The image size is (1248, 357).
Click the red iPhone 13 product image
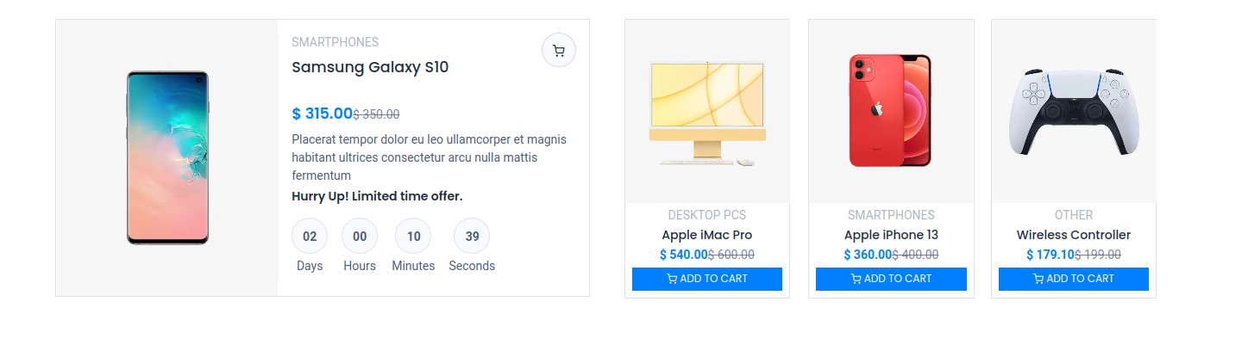[x=890, y=110]
